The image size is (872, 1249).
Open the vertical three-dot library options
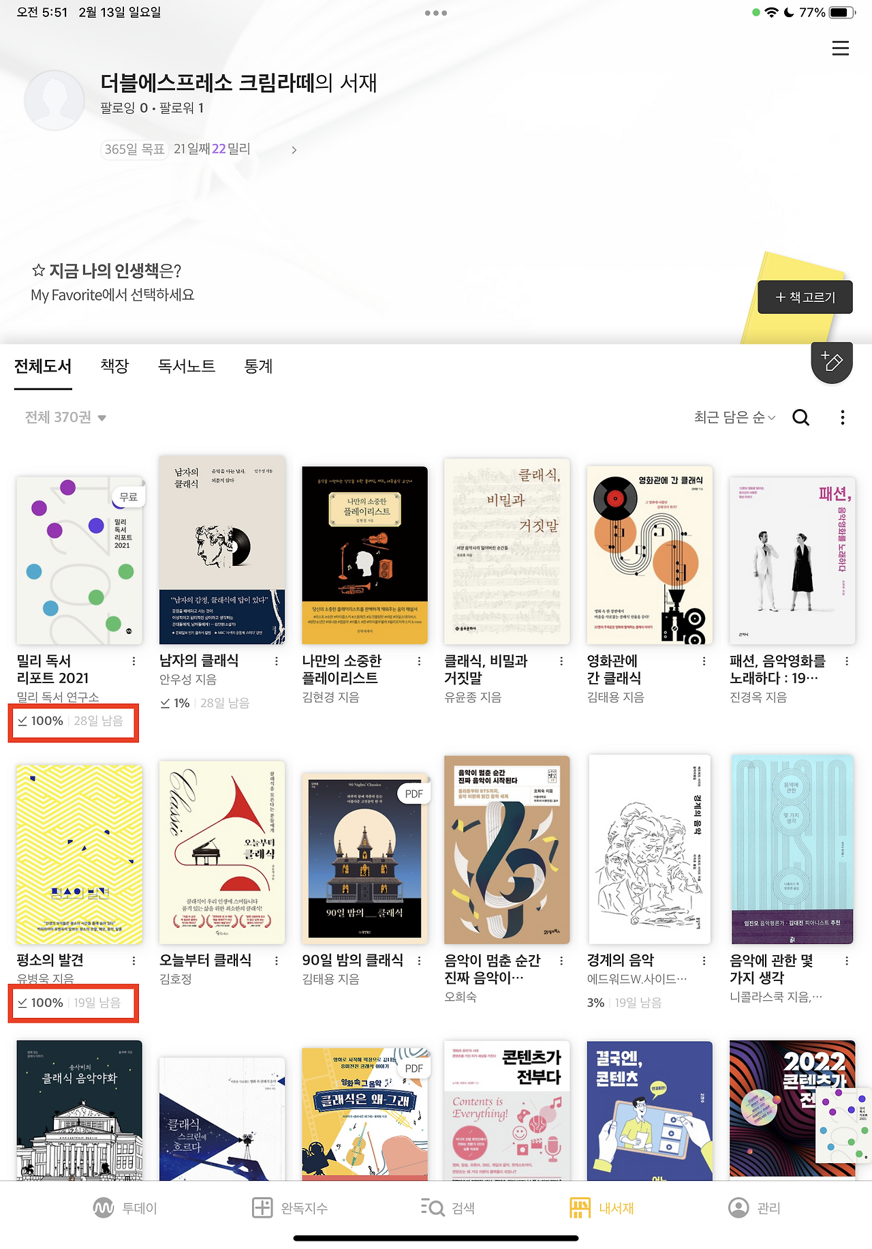point(843,417)
